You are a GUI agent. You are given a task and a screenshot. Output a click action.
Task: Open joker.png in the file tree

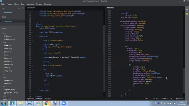click(8, 58)
